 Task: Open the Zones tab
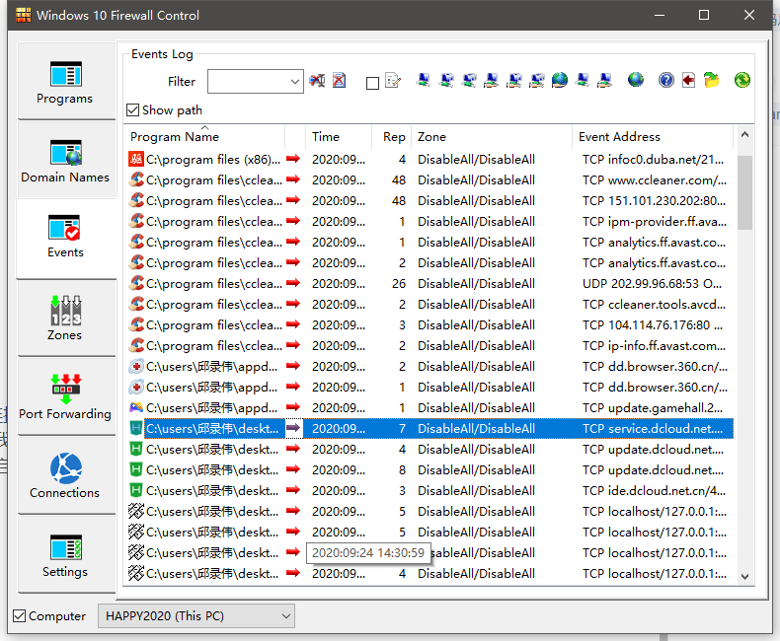pos(66,318)
